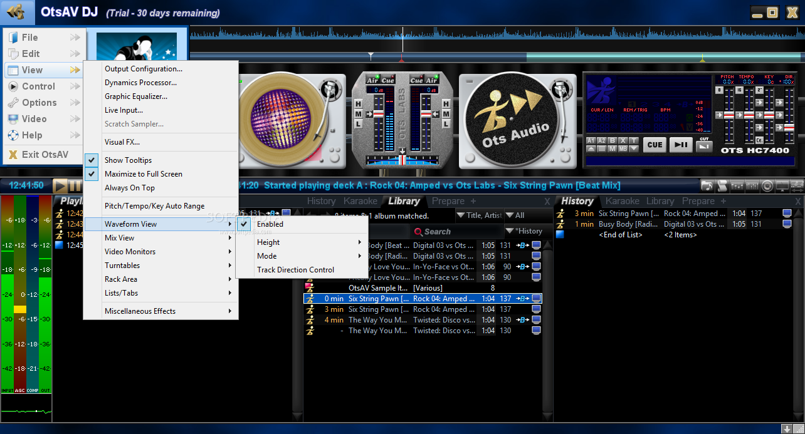Click the Ots Audio turntable platter
Viewport: 805px width, 434px height.
(x=512, y=120)
